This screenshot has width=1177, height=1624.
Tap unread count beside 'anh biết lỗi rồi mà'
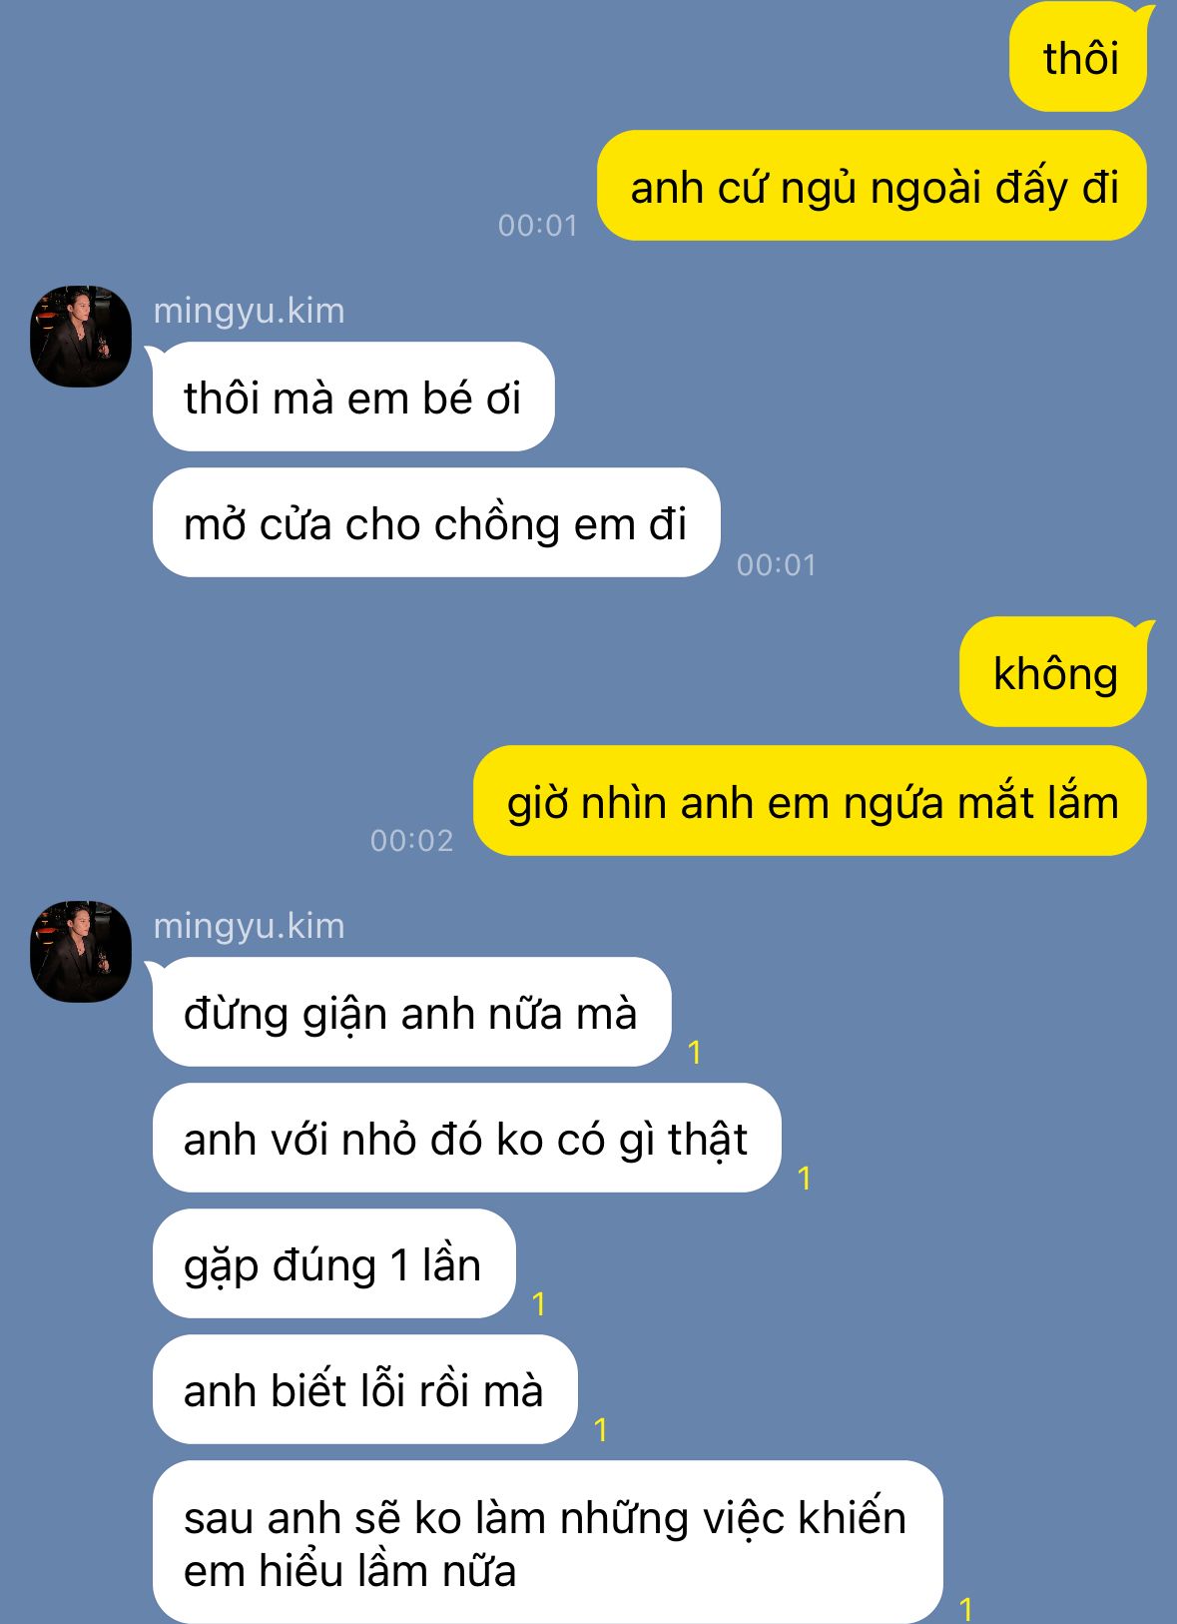pyautogui.click(x=601, y=1429)
